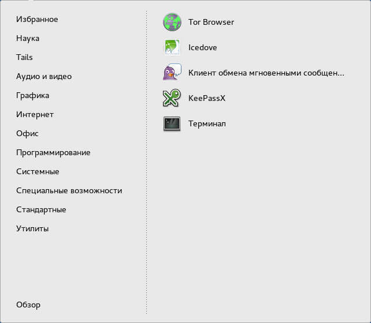Click the Терминал black screen icon

(172, 123)
